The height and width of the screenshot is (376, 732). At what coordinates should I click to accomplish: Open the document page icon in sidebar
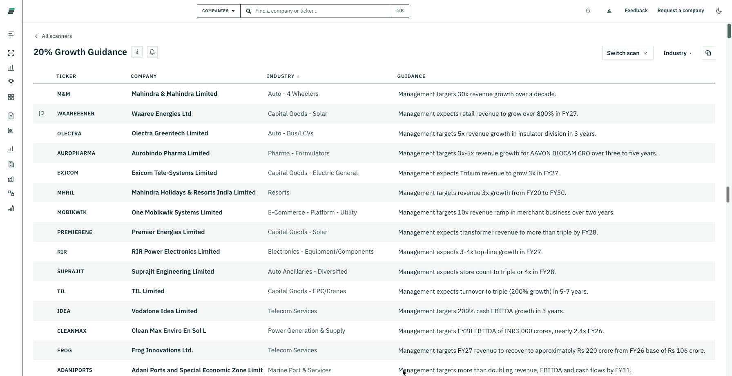(x=11, y=116)
